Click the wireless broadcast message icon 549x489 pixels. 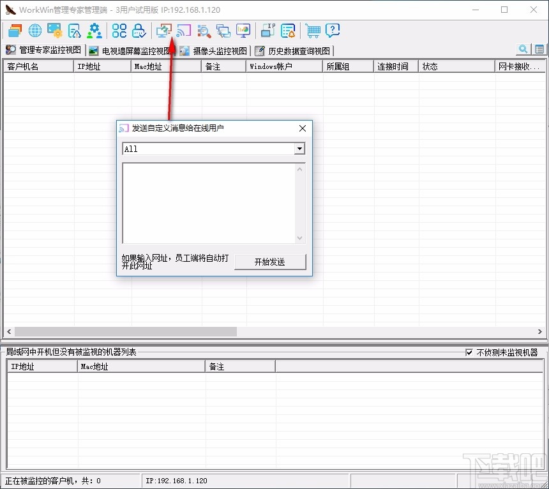coord(183,30)
